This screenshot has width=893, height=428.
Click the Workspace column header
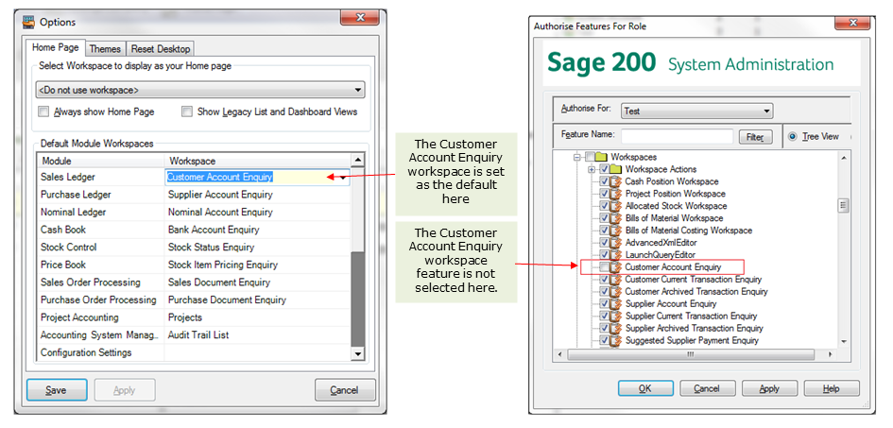[258, 161]
